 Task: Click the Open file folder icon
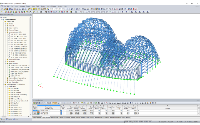(x=4, y=9)
